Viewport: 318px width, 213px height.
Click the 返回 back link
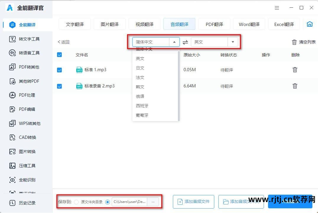[x=64, y=42]
